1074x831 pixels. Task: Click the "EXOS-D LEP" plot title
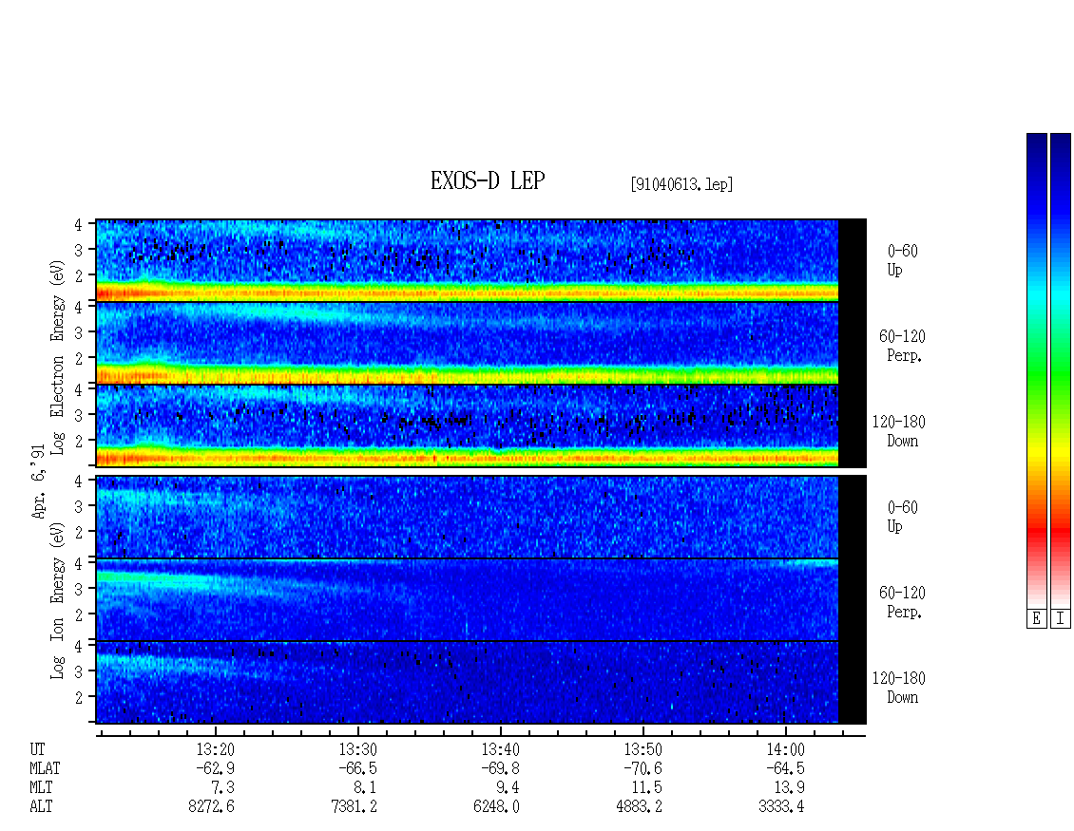(488, 180)
